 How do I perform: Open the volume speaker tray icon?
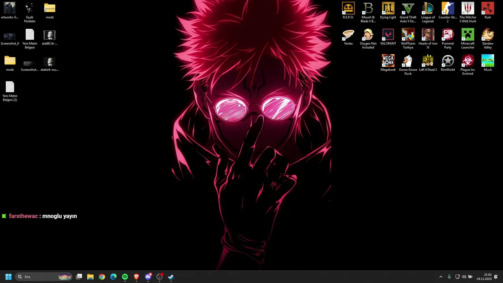click(x=464, y=277)
